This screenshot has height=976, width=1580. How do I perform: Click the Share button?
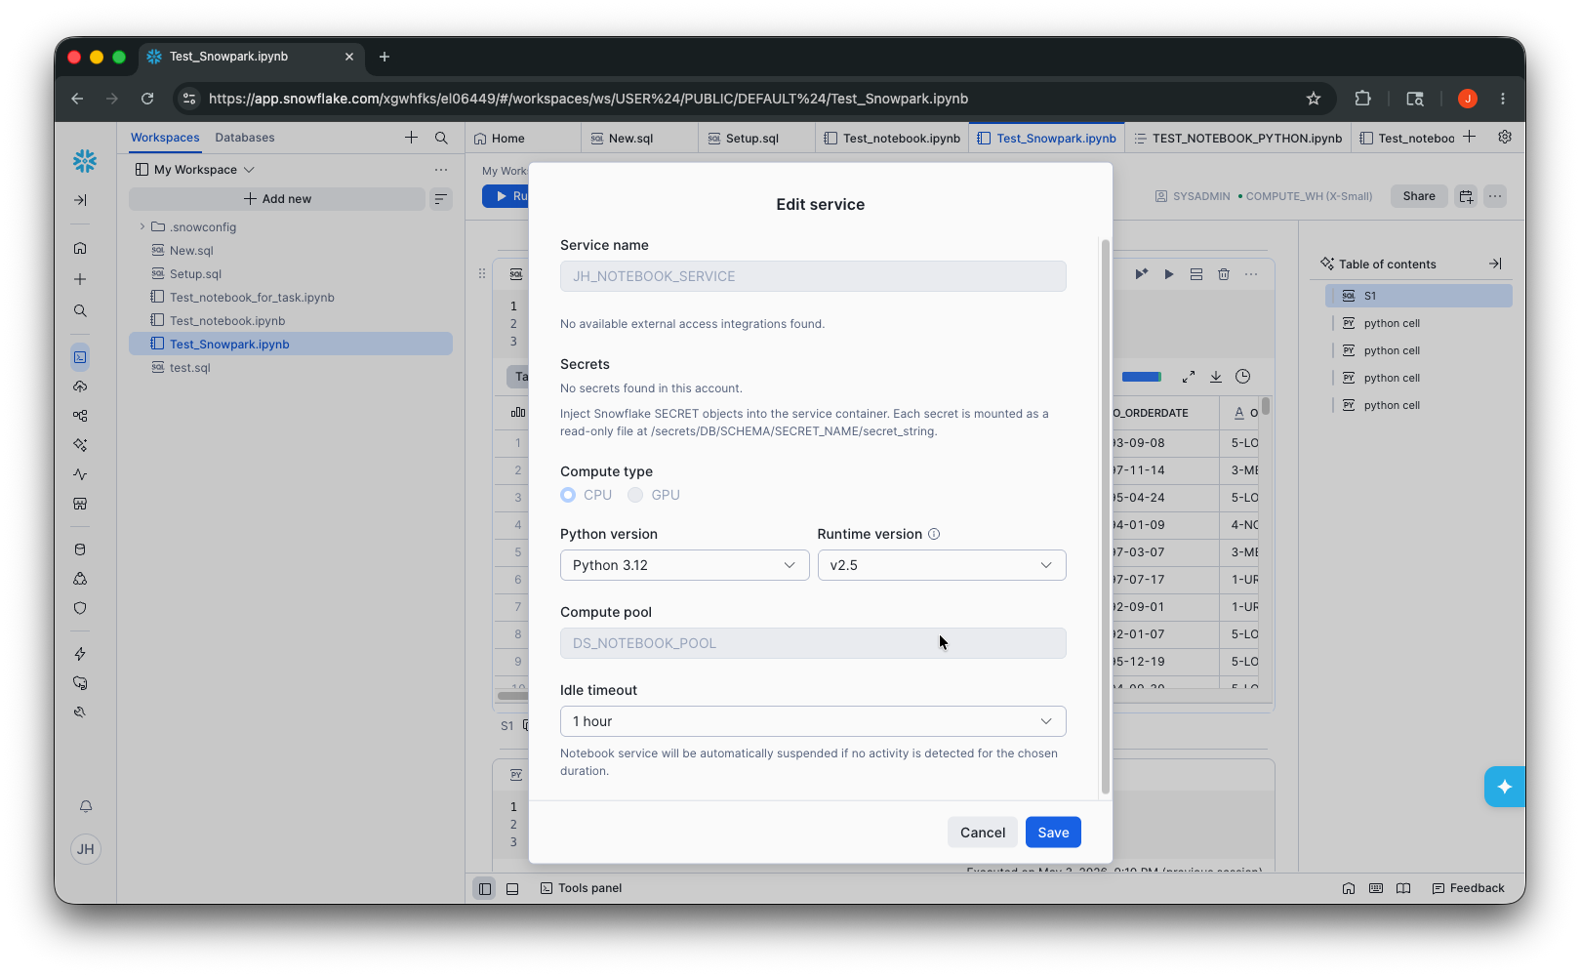[x=1419, y=196]
